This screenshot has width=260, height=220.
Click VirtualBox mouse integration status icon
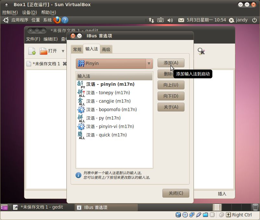(221, 215)
